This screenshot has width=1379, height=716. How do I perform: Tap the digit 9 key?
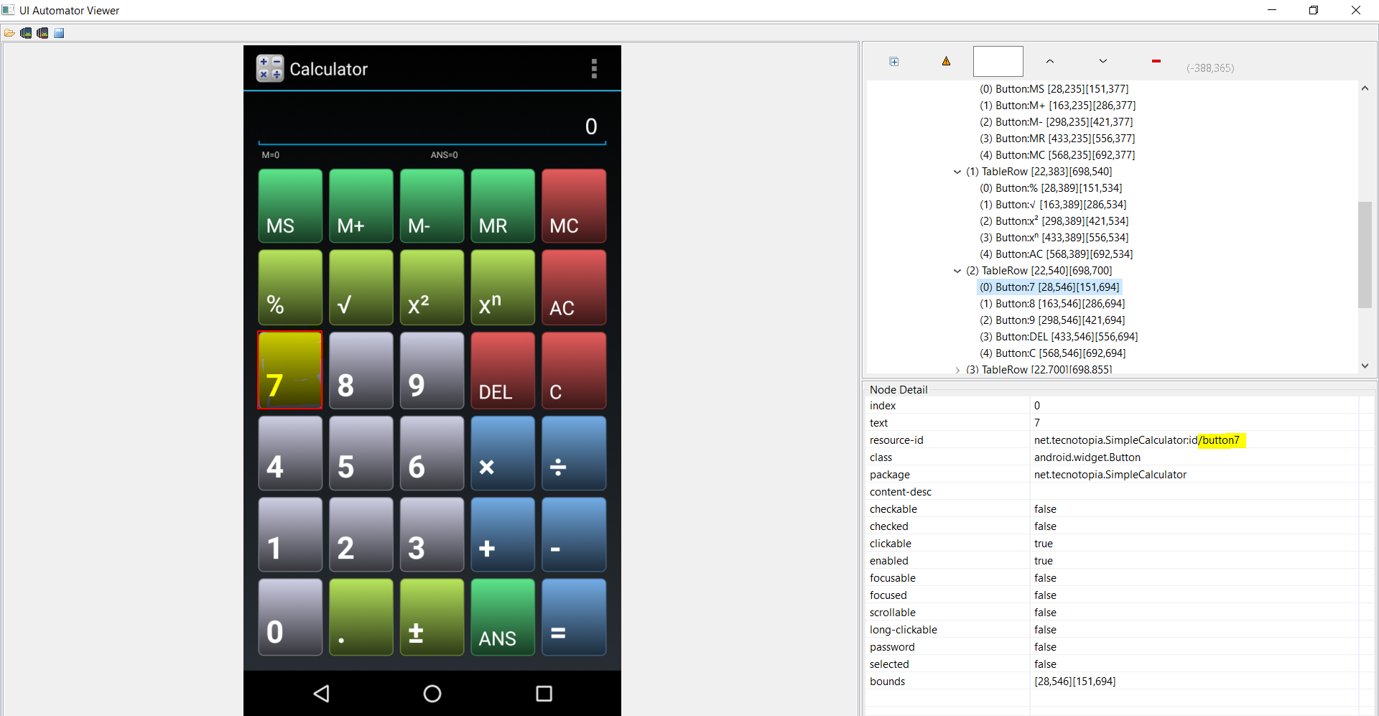(432, 370)
